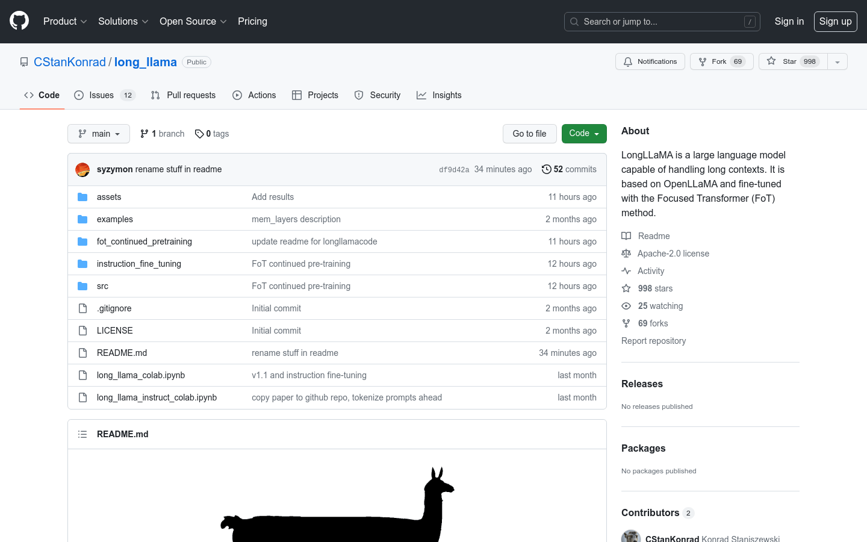Click the Report repository link

click(x=653, y=341)
